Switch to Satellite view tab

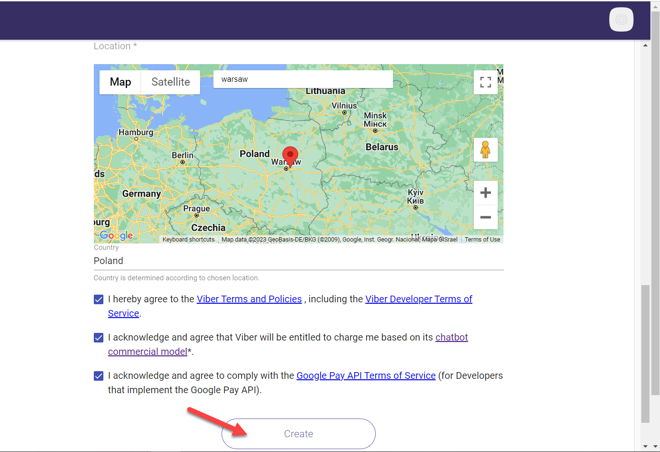[x=170, y=82]
